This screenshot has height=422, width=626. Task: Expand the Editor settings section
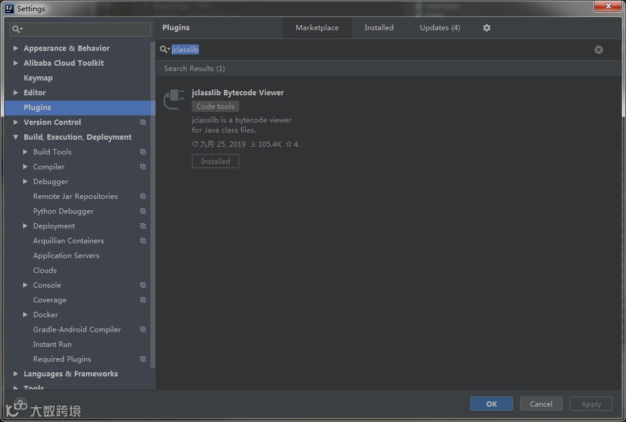15,92
